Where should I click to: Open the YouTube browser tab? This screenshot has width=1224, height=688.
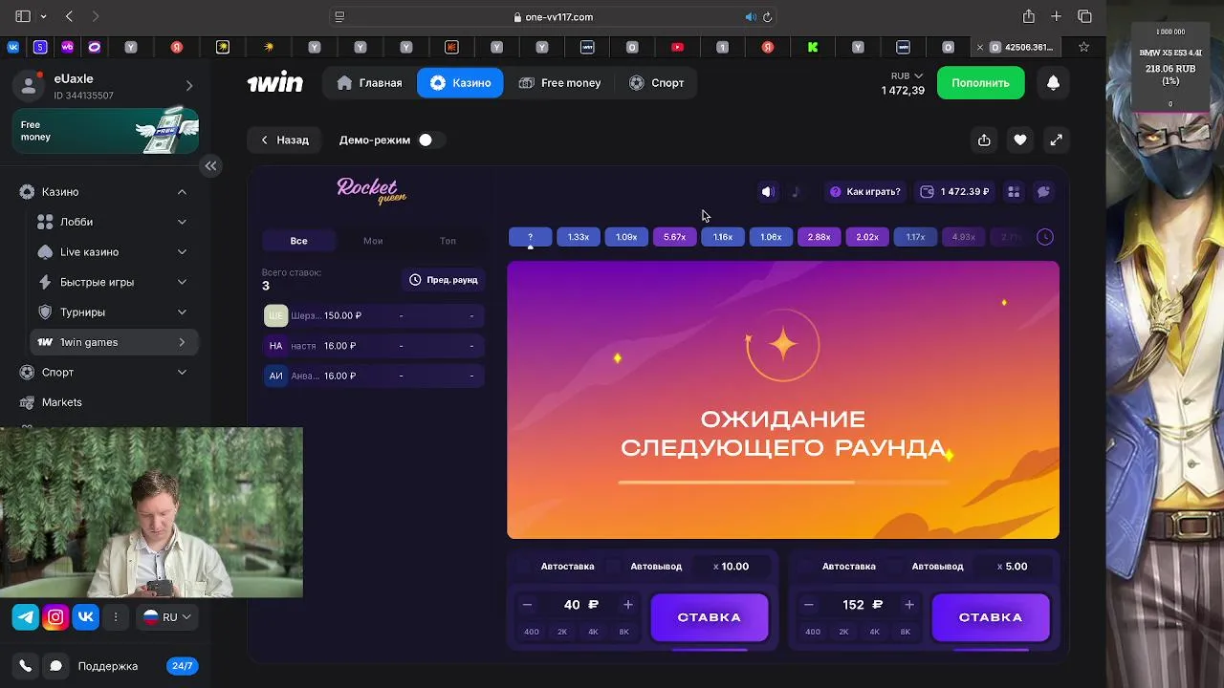677,47
